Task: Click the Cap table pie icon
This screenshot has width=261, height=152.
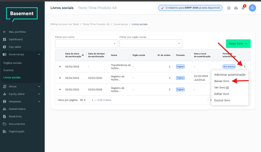Action: [x=5, y=47]
